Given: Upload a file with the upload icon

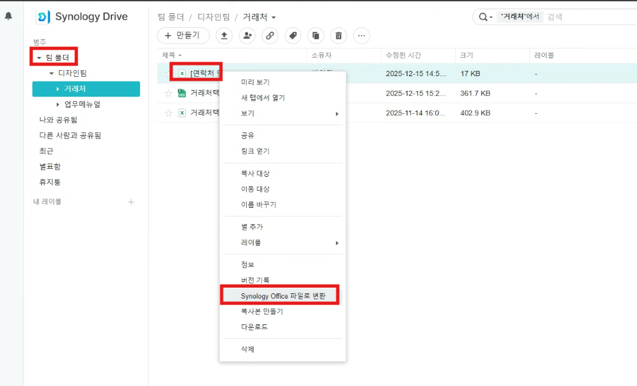Looking at the screenshot, I should point(224,36).
